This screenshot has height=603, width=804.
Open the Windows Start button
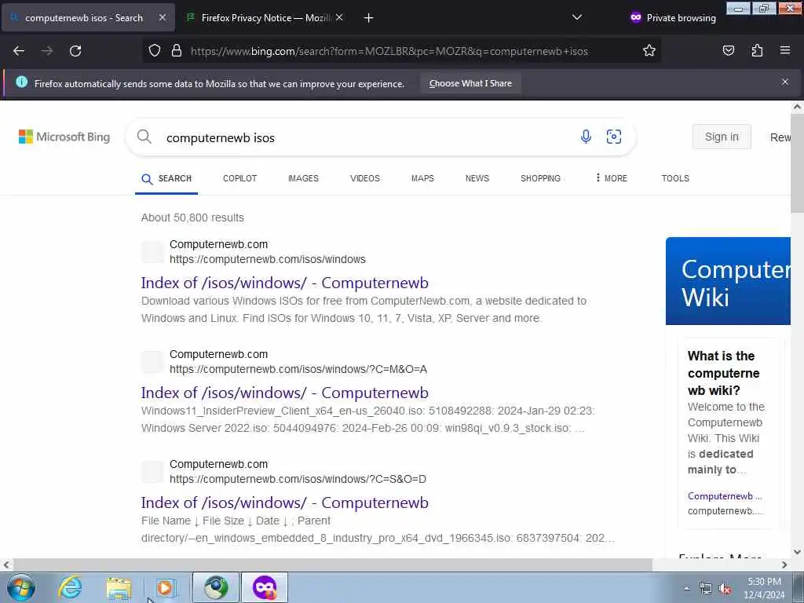[x=20, y=587]
